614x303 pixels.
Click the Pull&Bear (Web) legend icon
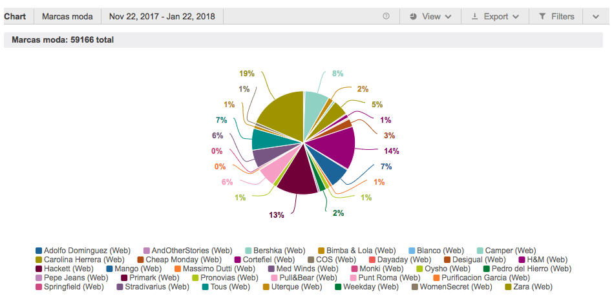coord(275,278)
